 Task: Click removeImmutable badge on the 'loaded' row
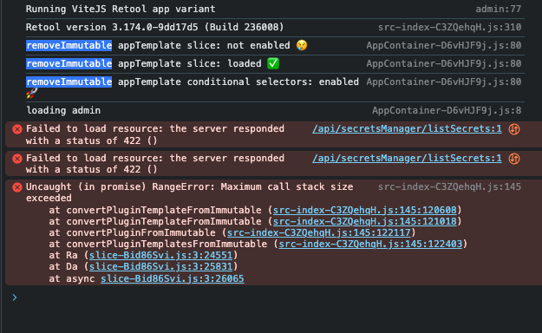click(69, 64)
